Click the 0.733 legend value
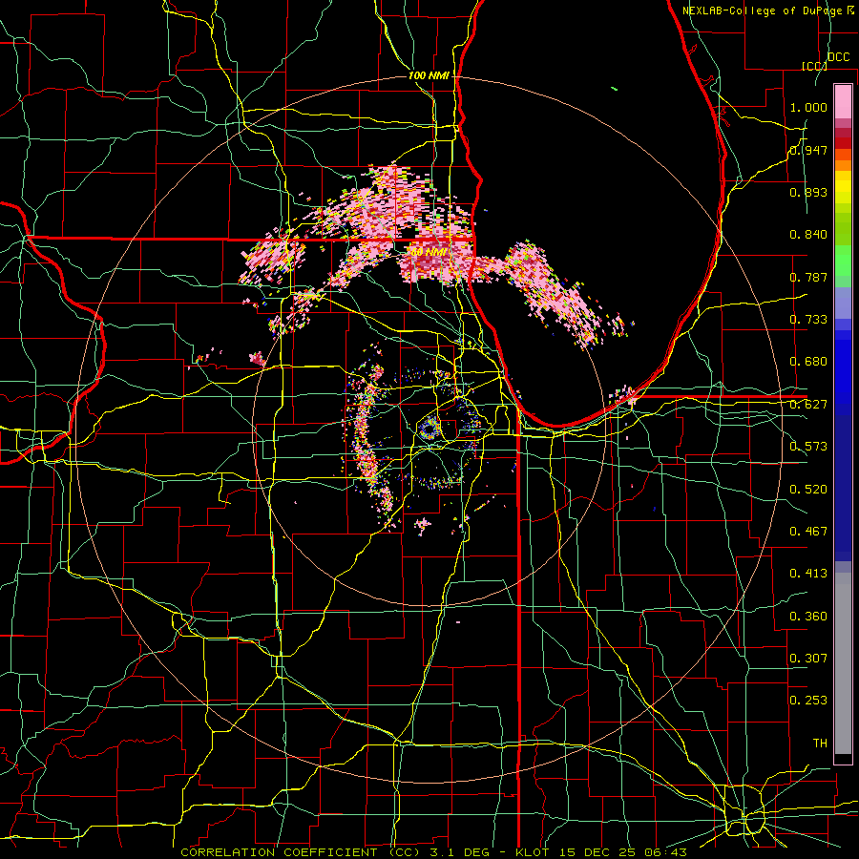The image size is (859, 859). click(x=808, y=320)
